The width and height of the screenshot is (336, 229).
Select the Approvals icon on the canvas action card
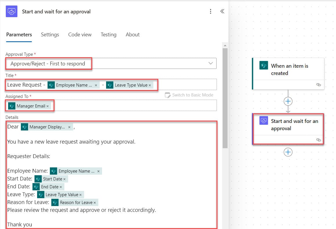pos(264,121)
